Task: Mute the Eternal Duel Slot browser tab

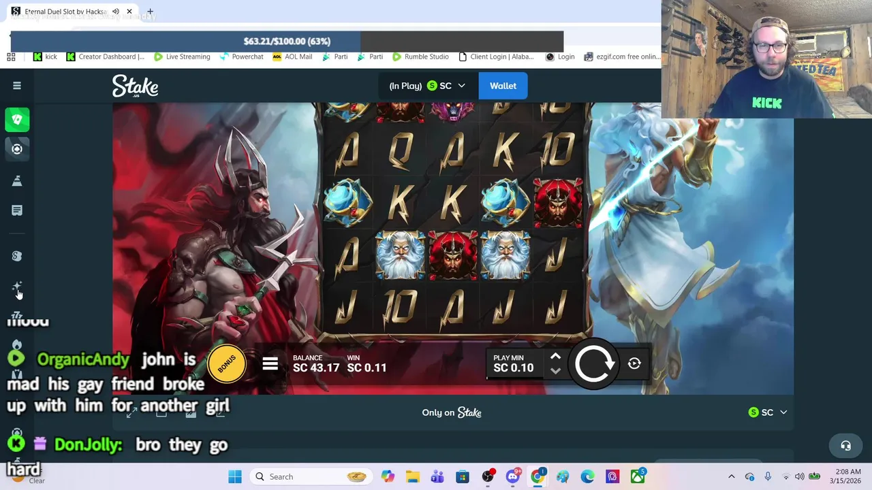Action: click(x=116, y=12)
